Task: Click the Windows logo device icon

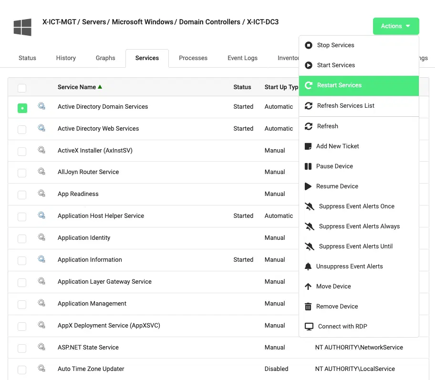Action: point(22,27)
